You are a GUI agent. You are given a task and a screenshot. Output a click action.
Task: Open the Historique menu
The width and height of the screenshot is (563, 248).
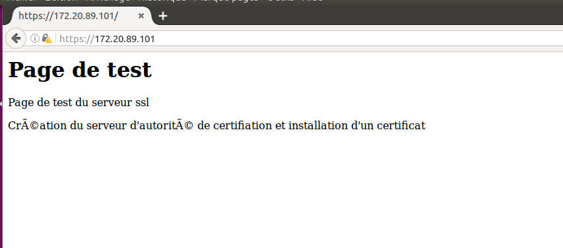pyautogui.click(x=162, y=1)
